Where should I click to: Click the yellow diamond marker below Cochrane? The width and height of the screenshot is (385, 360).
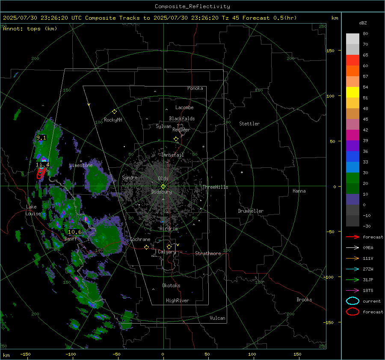(x=146, y=247)
